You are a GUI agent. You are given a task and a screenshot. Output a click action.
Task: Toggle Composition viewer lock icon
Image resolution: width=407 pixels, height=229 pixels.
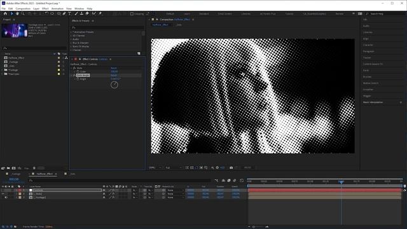[x=157, y=20]
